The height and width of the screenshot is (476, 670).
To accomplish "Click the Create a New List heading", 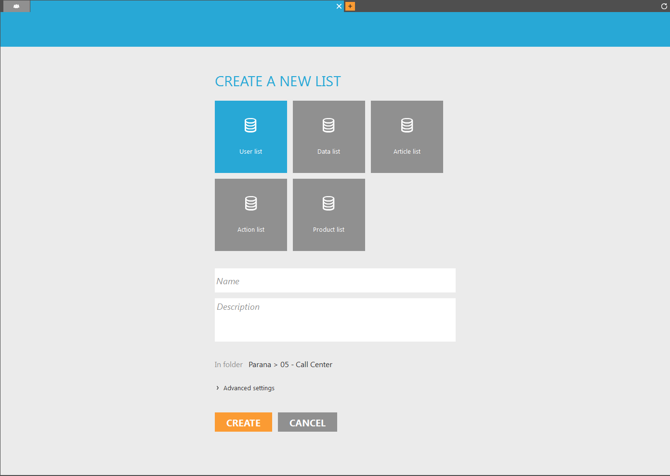I will [x=277, y=81].
